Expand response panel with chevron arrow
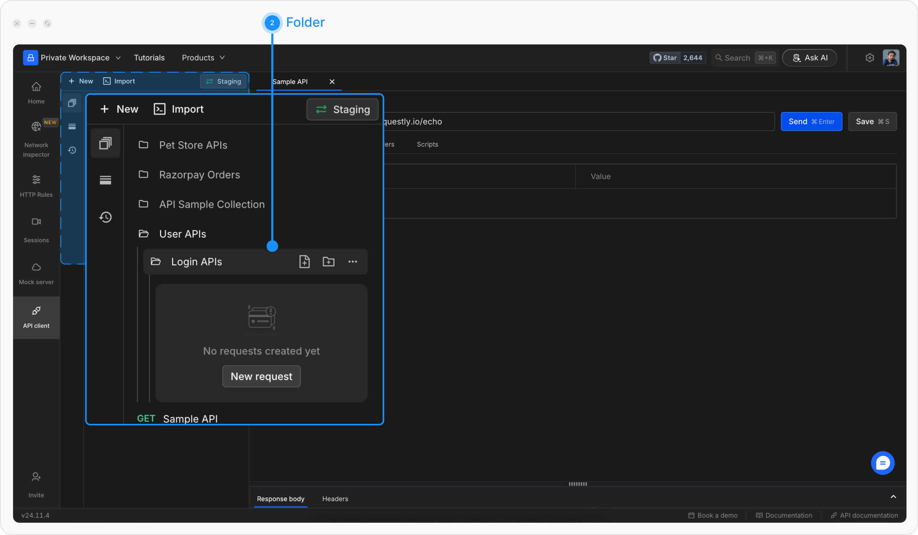The height and width of the screenshot is (535, 918). (x=894, y=497)
